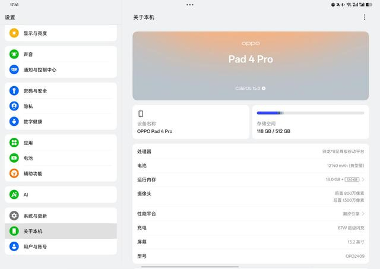Tap the 型号 OPD2409 row
The image size is (380, 269).
pos(251,256)
